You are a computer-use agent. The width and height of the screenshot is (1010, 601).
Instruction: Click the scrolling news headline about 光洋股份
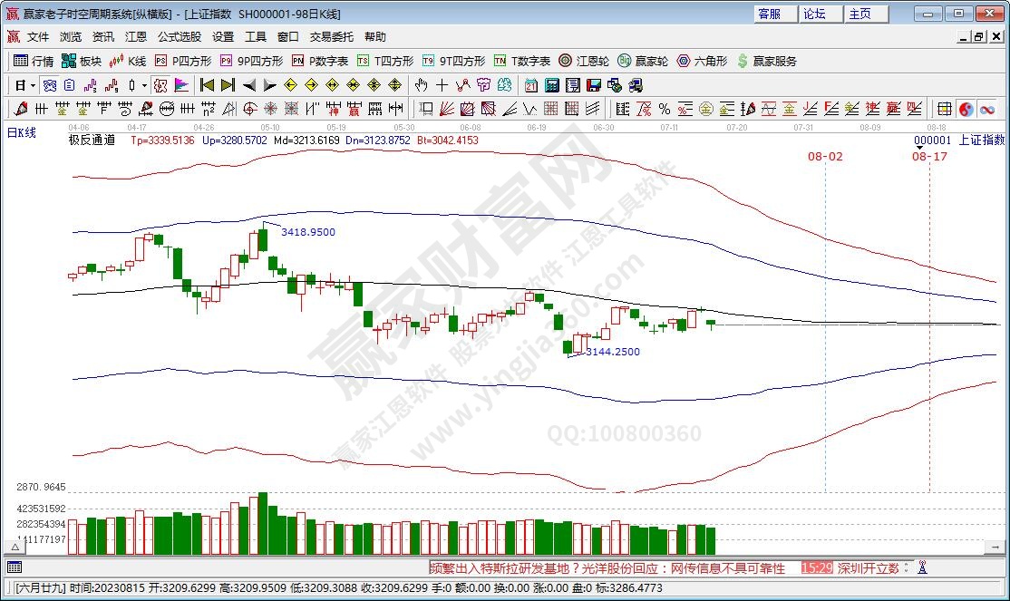607,567
